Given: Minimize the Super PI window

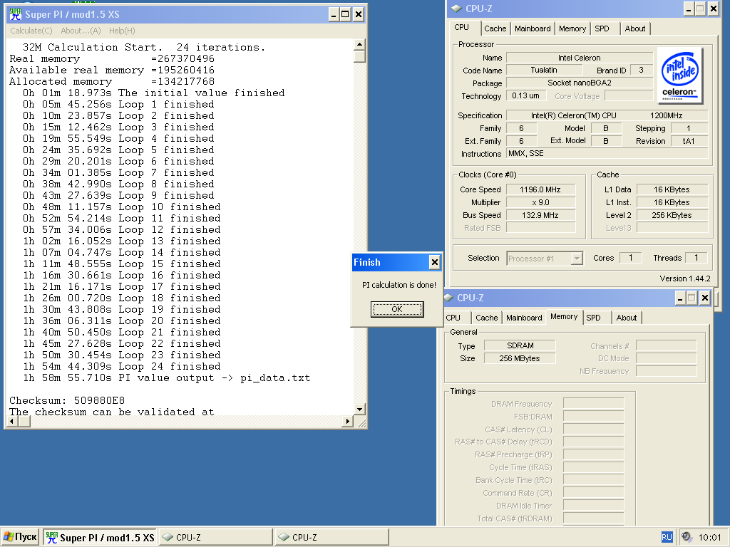Looking at the screenshot, I should pos(334,14).
